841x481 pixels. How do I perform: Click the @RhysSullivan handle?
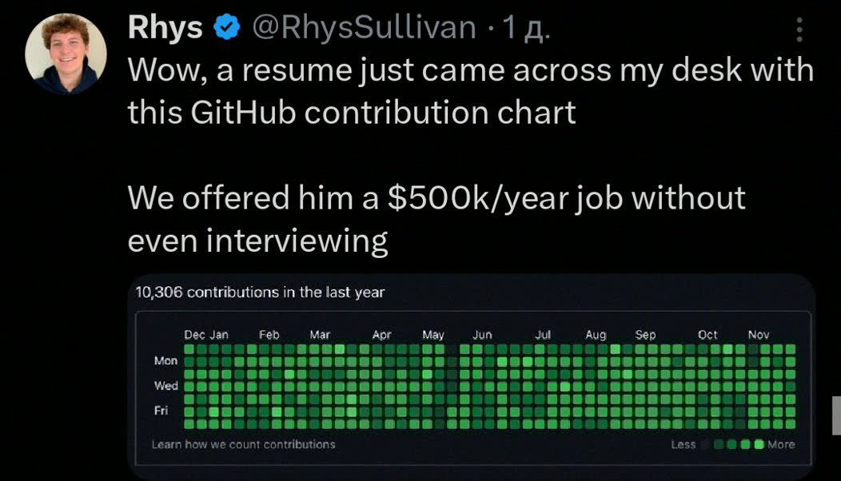pyautogui.click(x=365, y=26)
